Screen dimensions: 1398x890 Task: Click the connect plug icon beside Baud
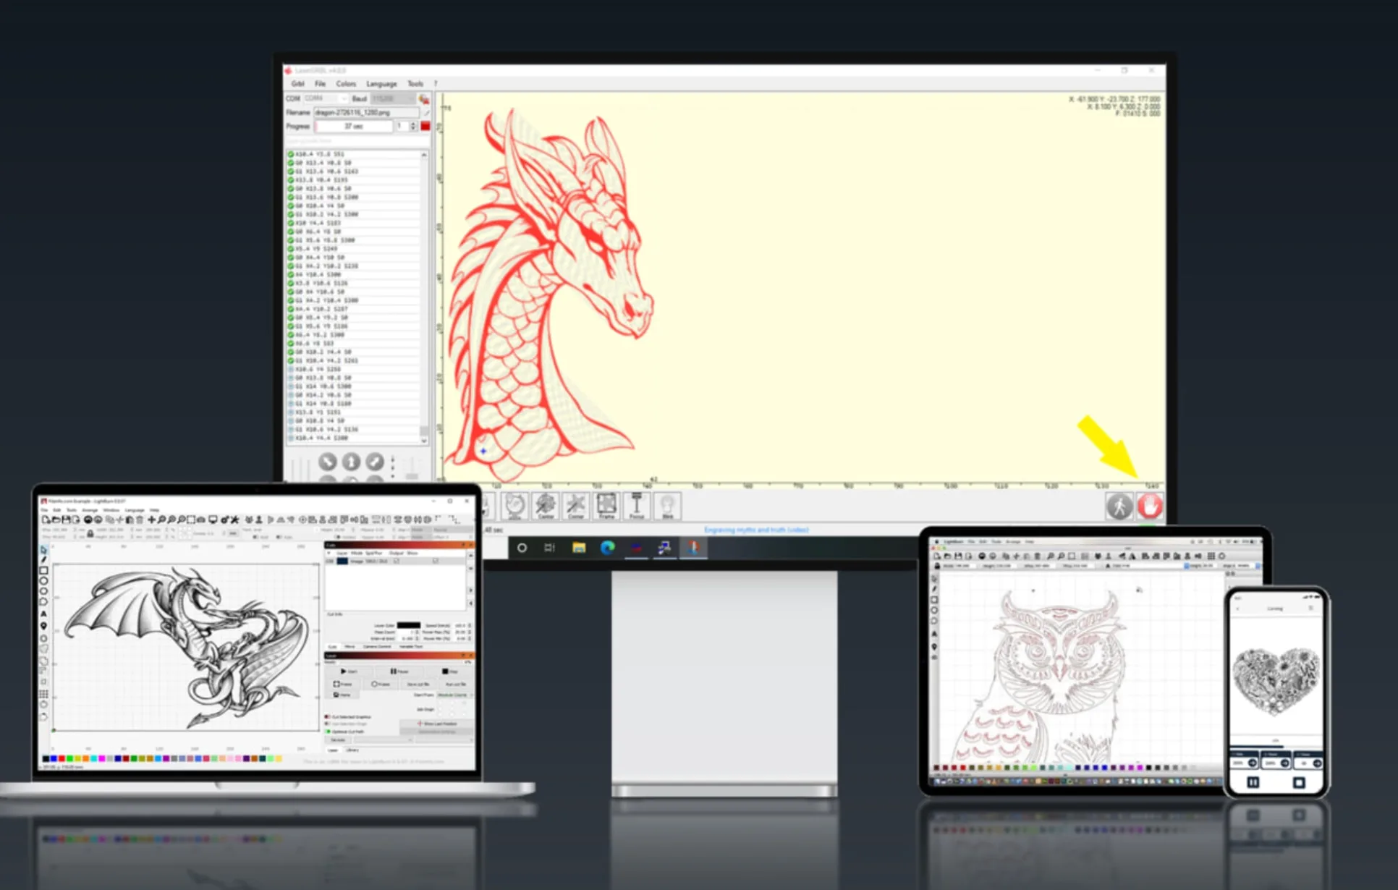[x=424, y=98]
